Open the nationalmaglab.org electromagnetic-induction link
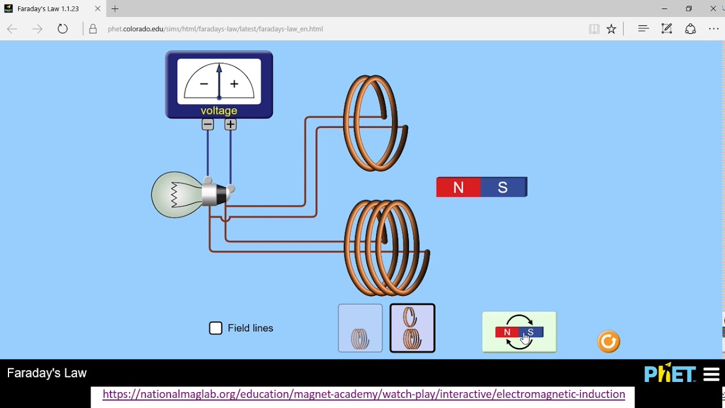The width and height of the screenshot is (725, 408). pyautogui.click(x=364, y=394)
